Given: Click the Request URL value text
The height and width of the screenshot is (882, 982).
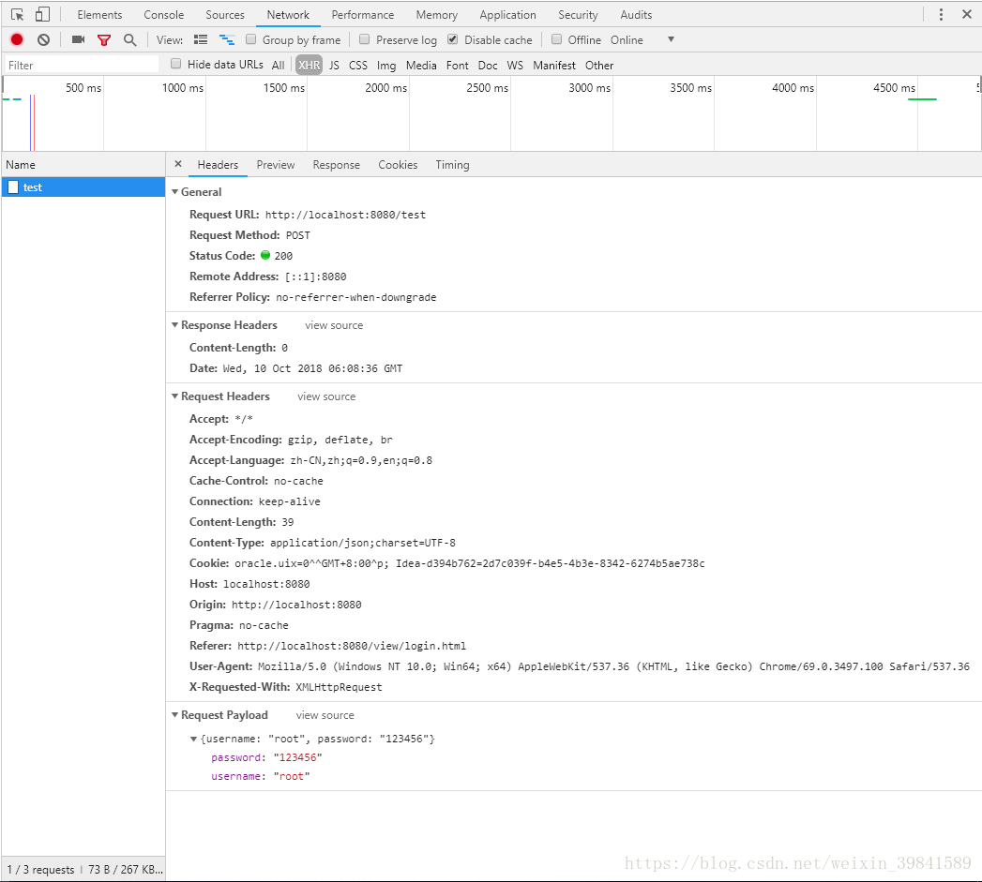Looking at the screenshot, I should (x=345, y=215).
